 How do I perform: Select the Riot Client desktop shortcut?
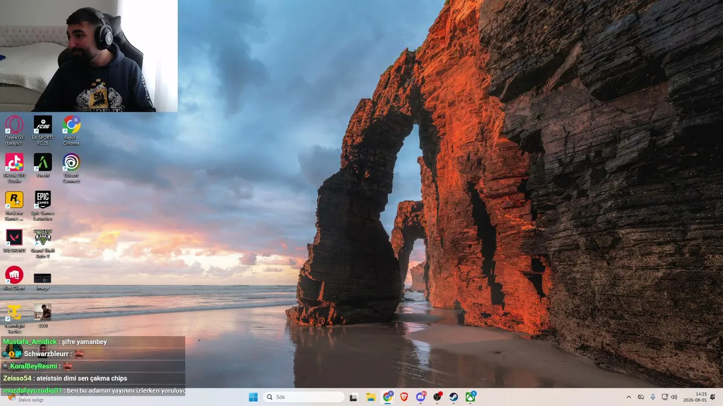tap(14, 279)
